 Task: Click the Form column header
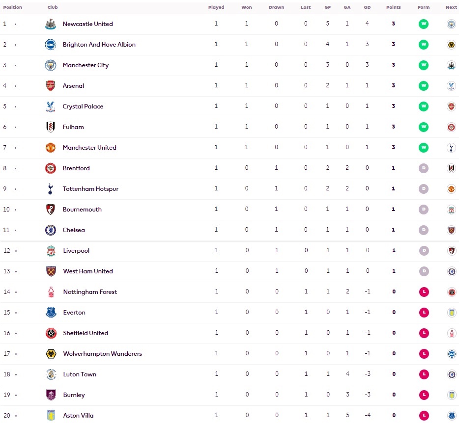(x=423, y=7)
